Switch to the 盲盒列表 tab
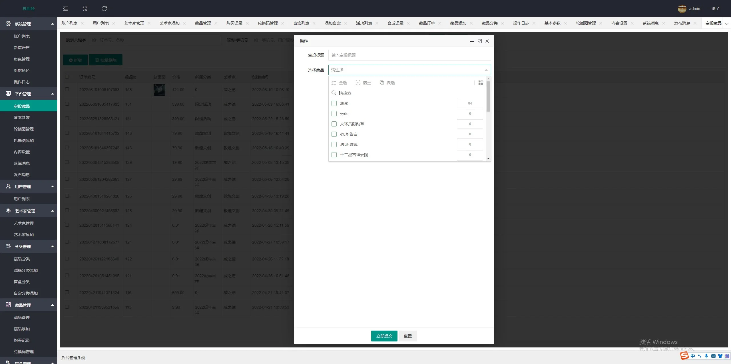 point(301,23)
